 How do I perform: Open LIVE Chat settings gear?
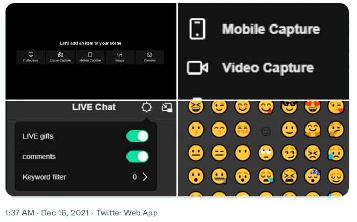pos(146,107)
